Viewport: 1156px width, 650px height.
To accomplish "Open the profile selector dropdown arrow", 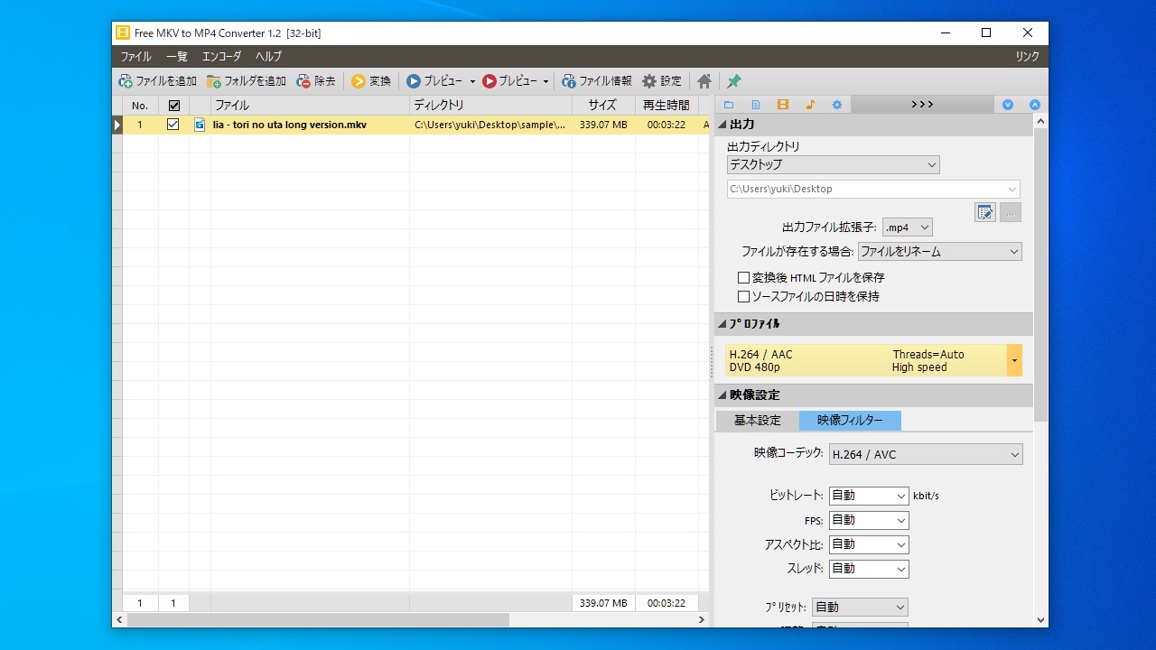I will [x=1014, y=360].
